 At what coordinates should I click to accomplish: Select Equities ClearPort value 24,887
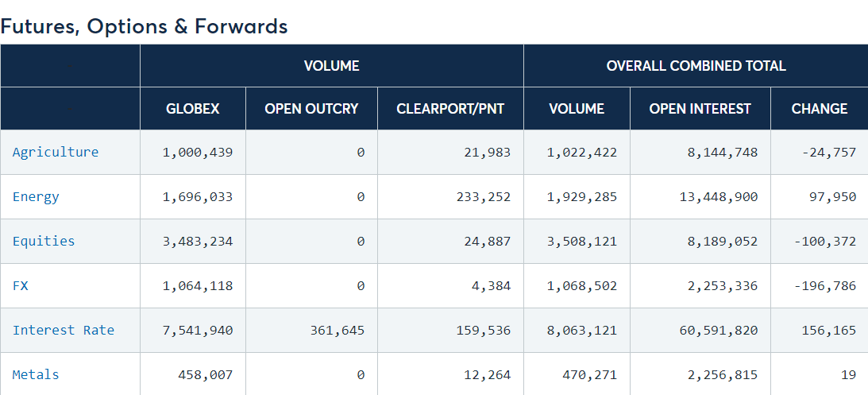coord(488,241)
